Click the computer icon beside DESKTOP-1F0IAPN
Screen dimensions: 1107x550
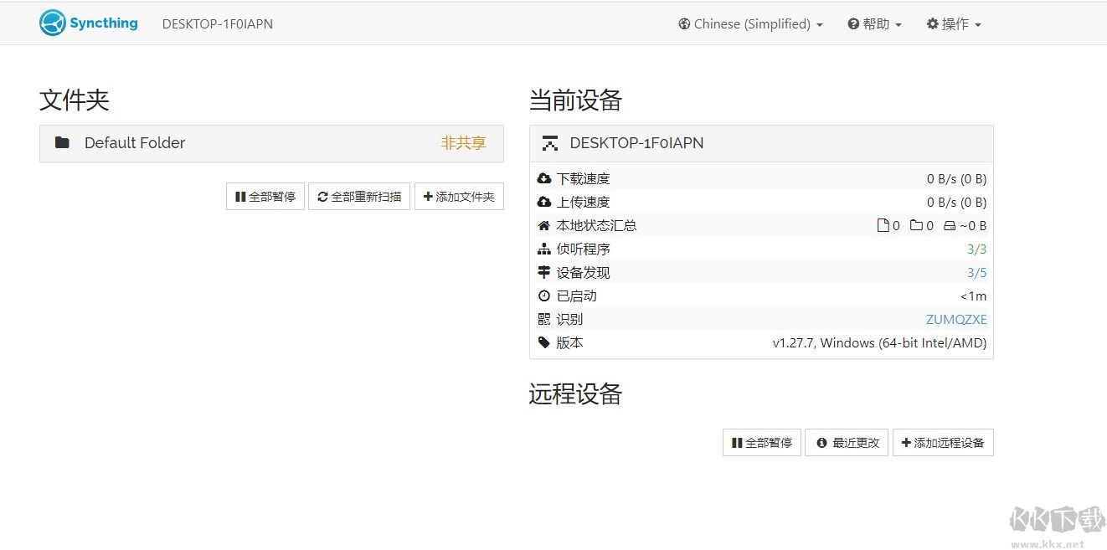pyautogui.click(x=550, y=142)
